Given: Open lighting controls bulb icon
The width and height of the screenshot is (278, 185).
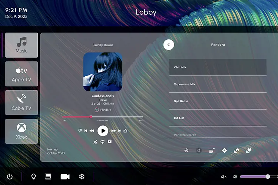Looking at the screenshot, I should (33, 176).
